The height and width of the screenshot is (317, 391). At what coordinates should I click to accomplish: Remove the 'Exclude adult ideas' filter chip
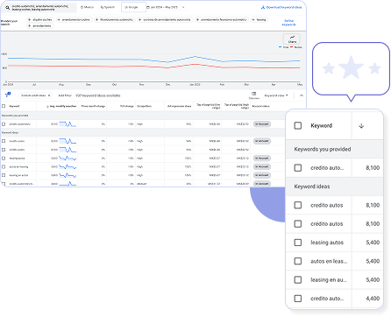49,95
